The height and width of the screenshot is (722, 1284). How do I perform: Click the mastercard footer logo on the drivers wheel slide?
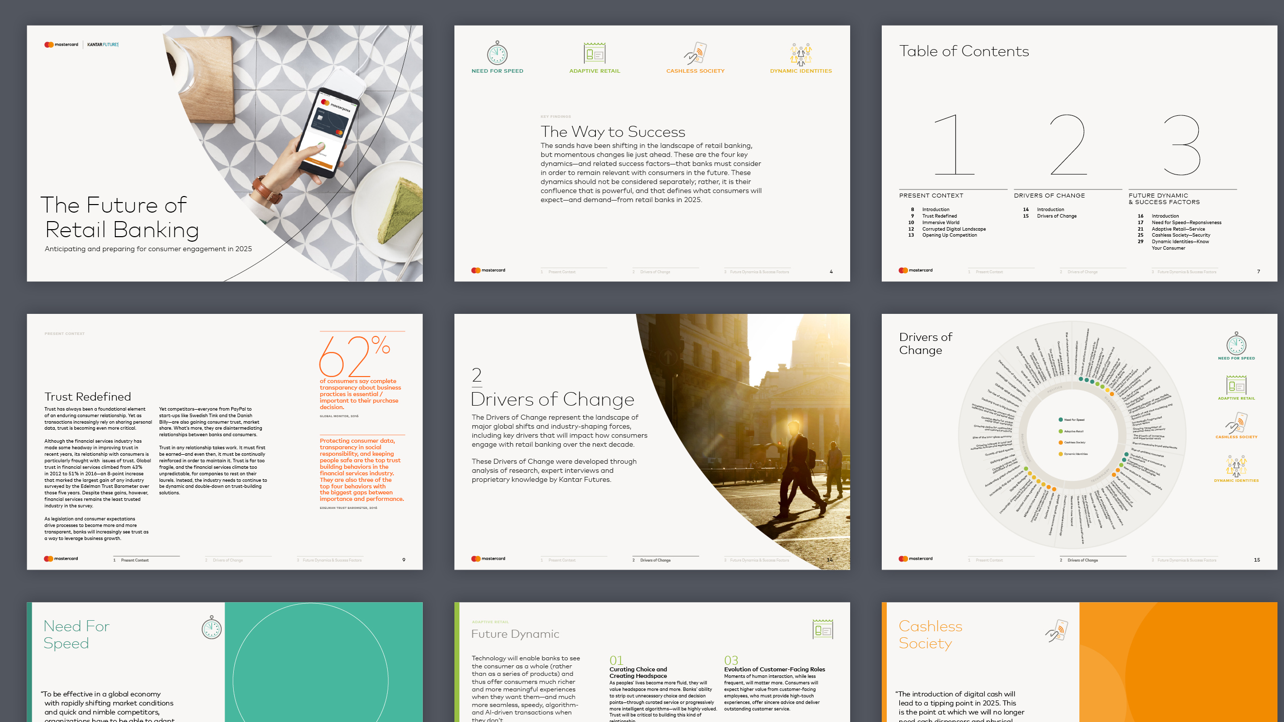915,559
